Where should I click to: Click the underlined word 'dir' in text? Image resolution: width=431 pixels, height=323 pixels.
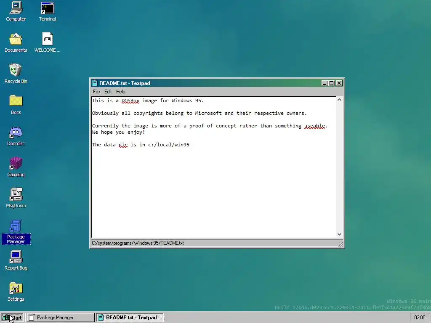coord(123,145)
